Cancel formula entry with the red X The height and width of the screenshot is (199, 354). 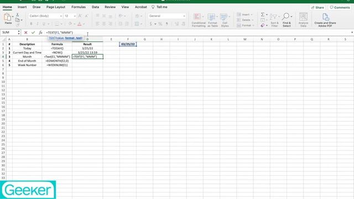[26, 33]
